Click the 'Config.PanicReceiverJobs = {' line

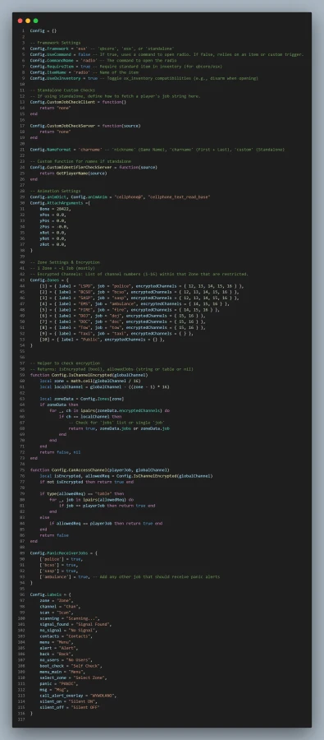pos(63,553)
